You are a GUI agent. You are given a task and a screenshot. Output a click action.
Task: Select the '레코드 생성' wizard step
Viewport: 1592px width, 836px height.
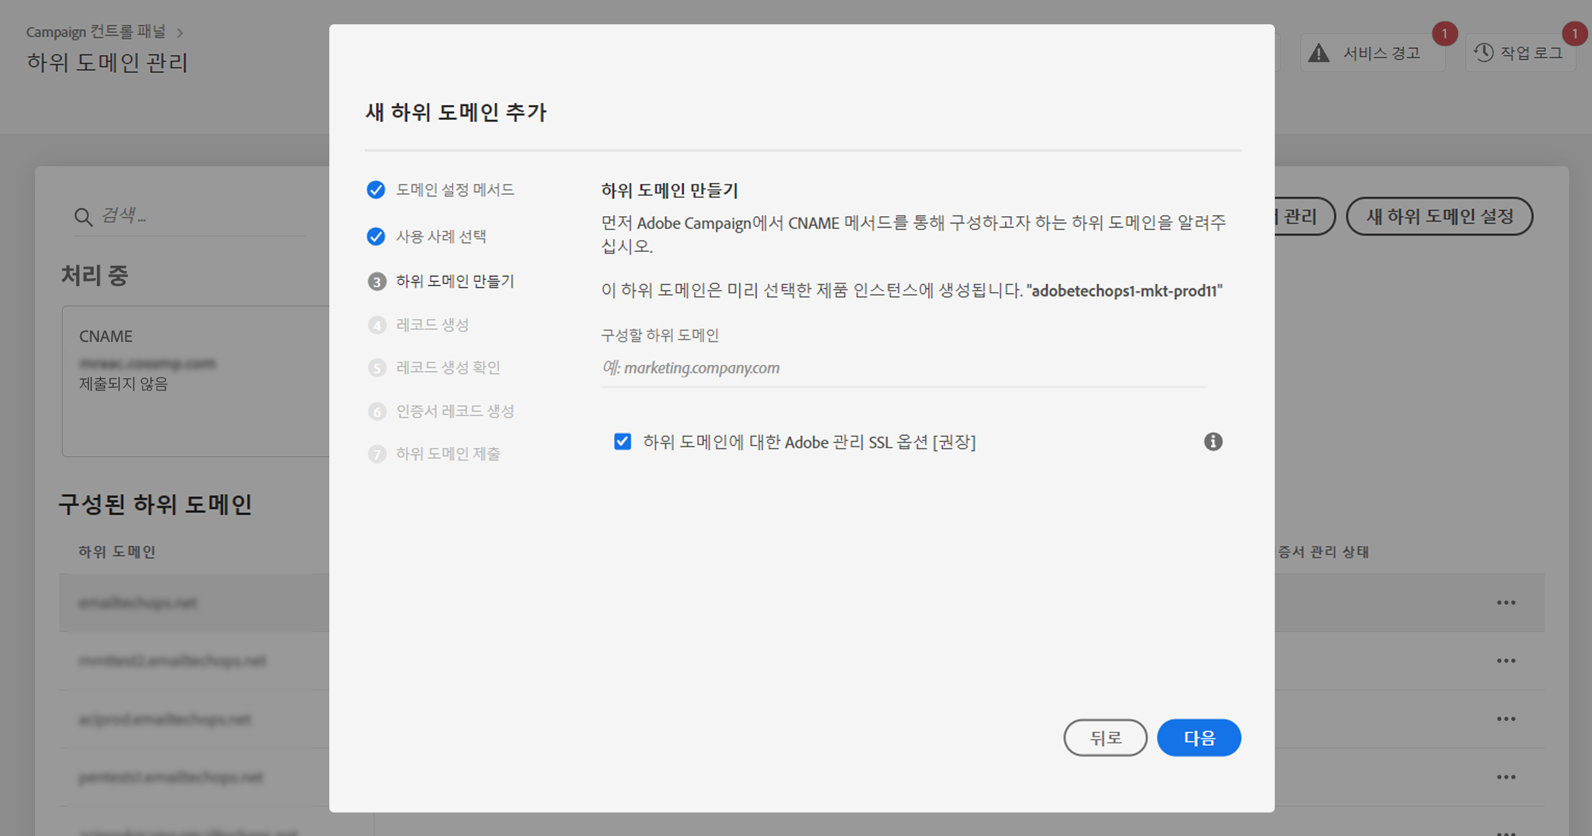[x=432, y=325]
